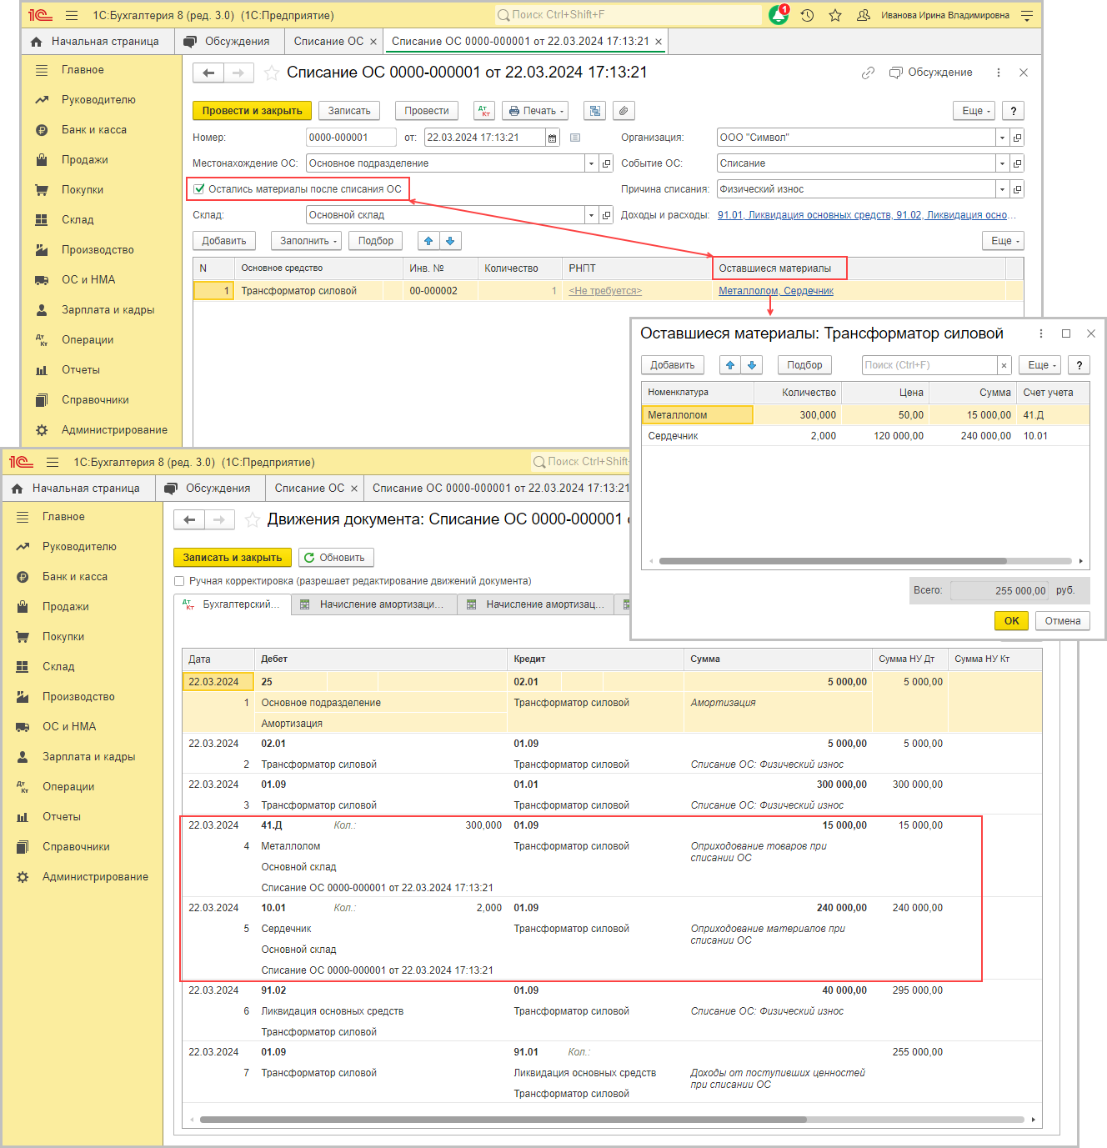Click OK in Оставшиеся материалы dialog
This screenshot has height=1148, width=1107.
pyautogui.click(x=1012, y=621)
